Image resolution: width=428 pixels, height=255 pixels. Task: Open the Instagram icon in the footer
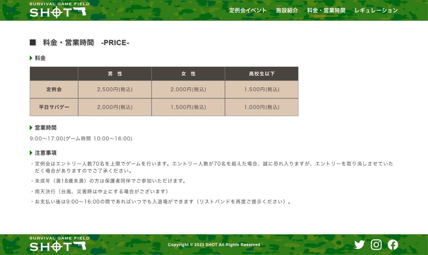click(x=376, y=245)
